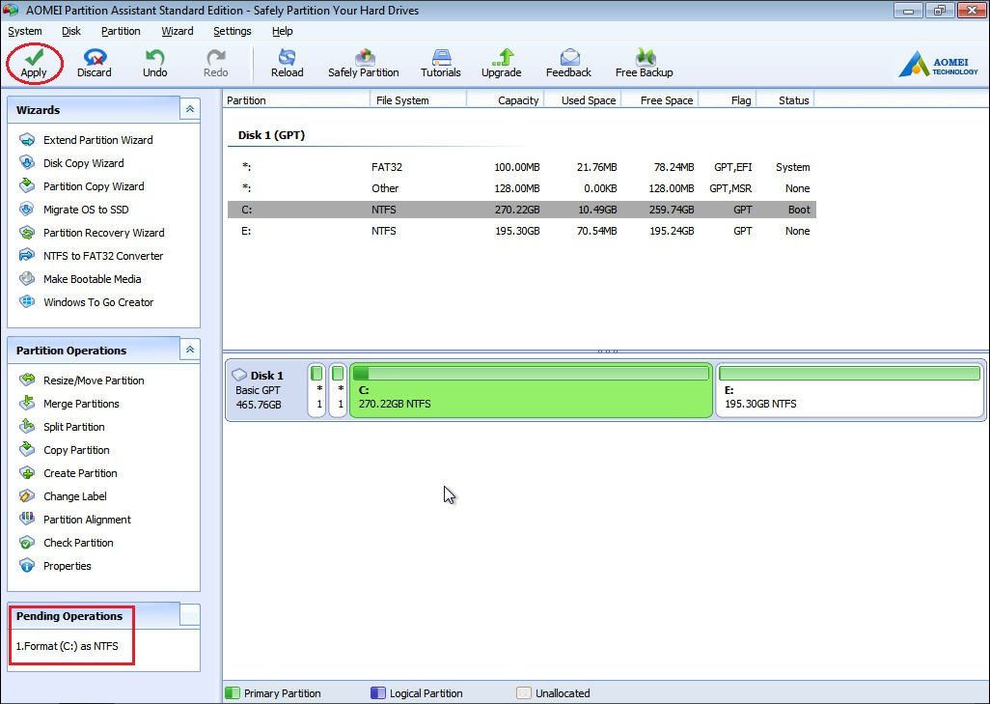Collapse the Partition Operations panel

pos(190,350)
